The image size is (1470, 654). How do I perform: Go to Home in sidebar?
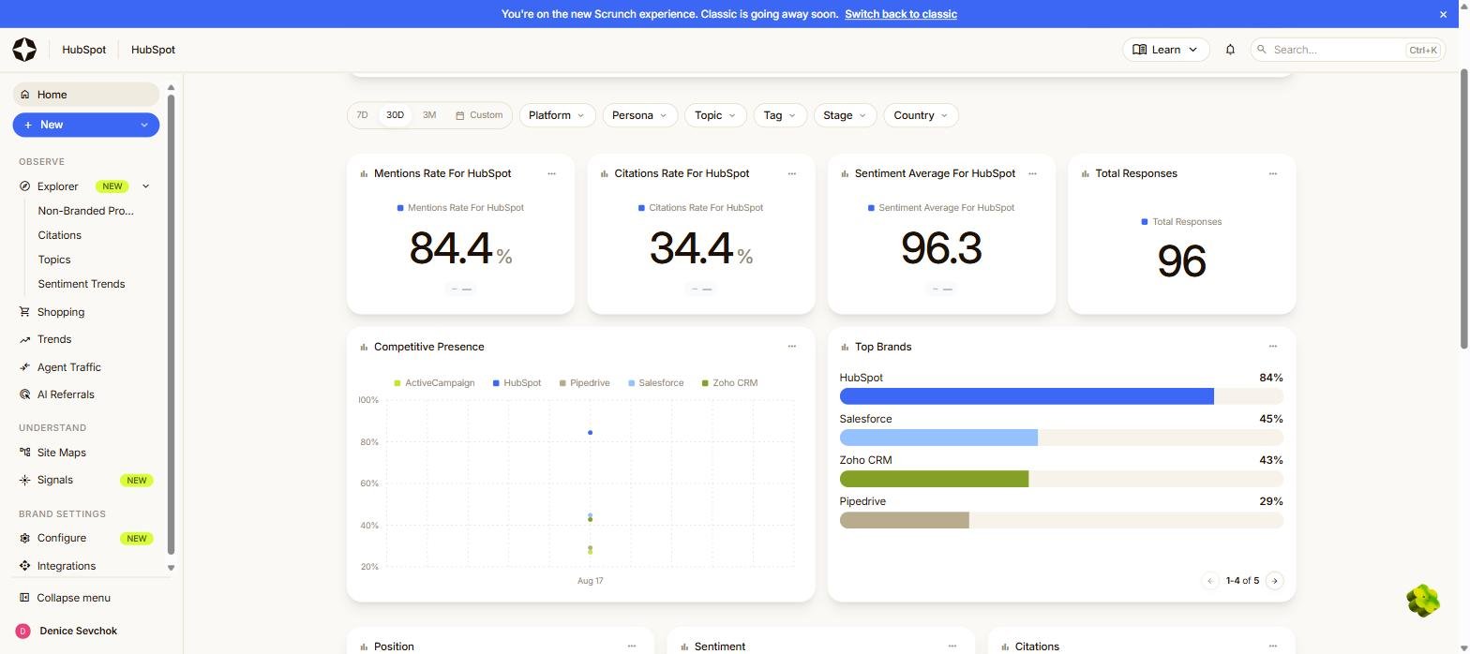85,95
